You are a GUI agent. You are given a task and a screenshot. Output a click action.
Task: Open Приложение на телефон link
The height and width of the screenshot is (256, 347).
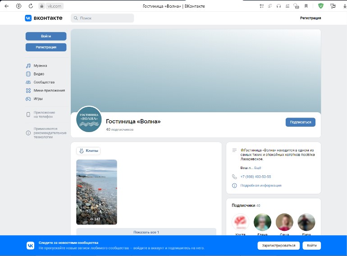pos(44,114)
